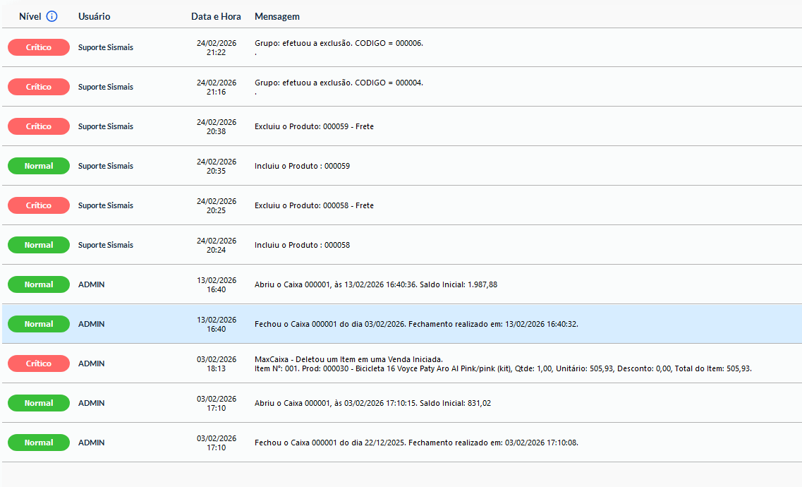This screenshot has width=802, height=487.
Task: Click the ADMIN user at 03/02/2026 17:10 opening
Action: click(91, 403)
